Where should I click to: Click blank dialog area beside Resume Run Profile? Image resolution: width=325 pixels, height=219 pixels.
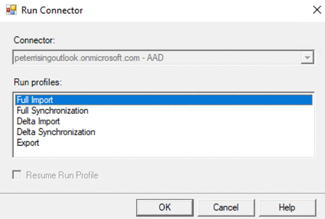pyautogui.click(x=207, y=175)
